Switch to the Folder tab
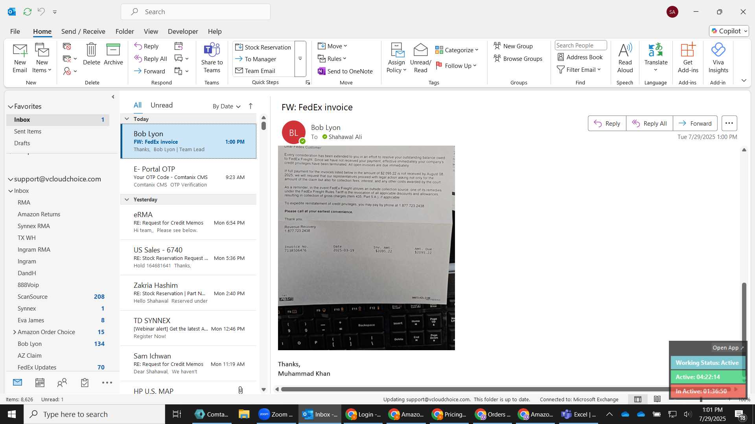The width and height of the screenshot is (755, 424). click(125, 31)
